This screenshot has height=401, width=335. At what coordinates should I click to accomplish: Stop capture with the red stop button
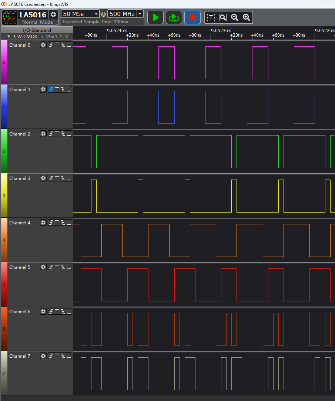[192, 17]
